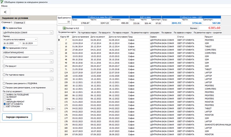The image size is (231, 137).
Task: Click Експорт в XLS button
Action: (x=71, y=28)
